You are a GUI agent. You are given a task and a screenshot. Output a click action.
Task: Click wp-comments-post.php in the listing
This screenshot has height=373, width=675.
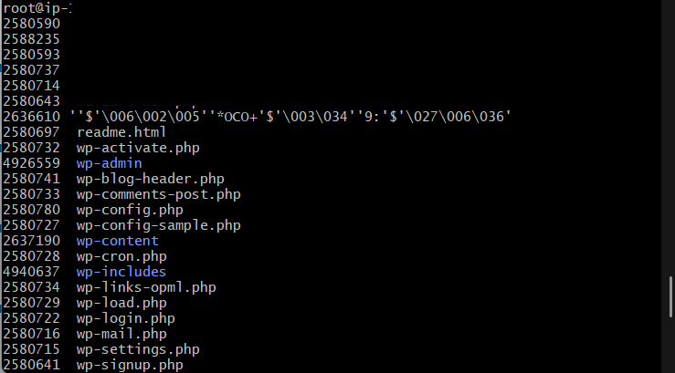pyautogui.click(x=158, y=194)
